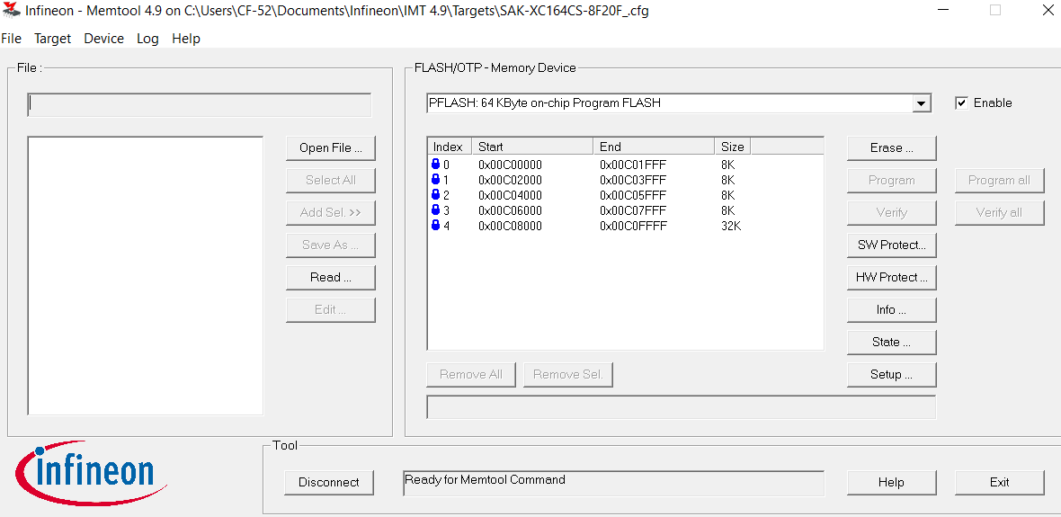This screenshot has width=1061, height=517.
Task: Open the Device menu
Action: pos(103,39)
